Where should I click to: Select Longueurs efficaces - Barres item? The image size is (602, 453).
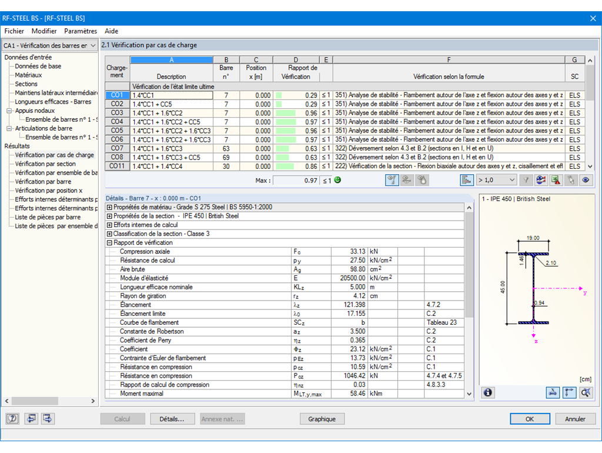point(53,101)
